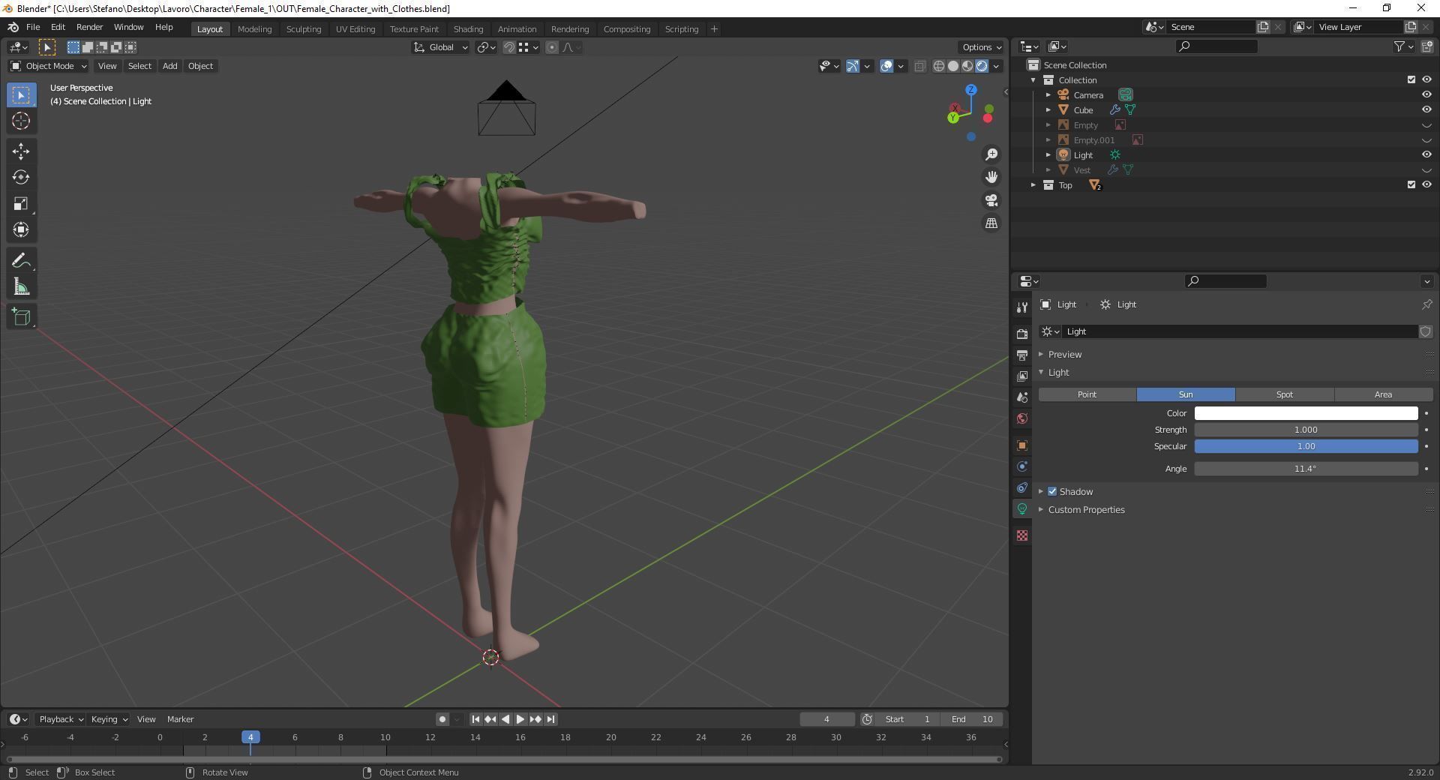Click the viewport zoom magnifier icon

coord(991,154)
